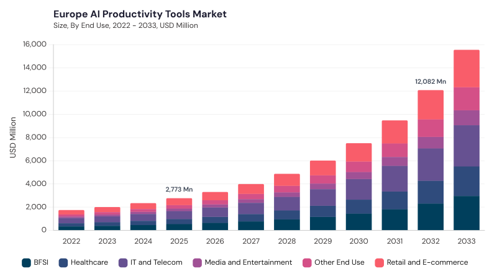Viewport: 497px width, 279px height.
Task: Click the BFSI legend color swatch
Action: coord(26,262)
